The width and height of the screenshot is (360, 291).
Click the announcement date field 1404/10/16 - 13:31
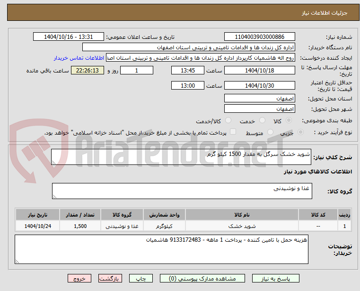pos(69,37)
